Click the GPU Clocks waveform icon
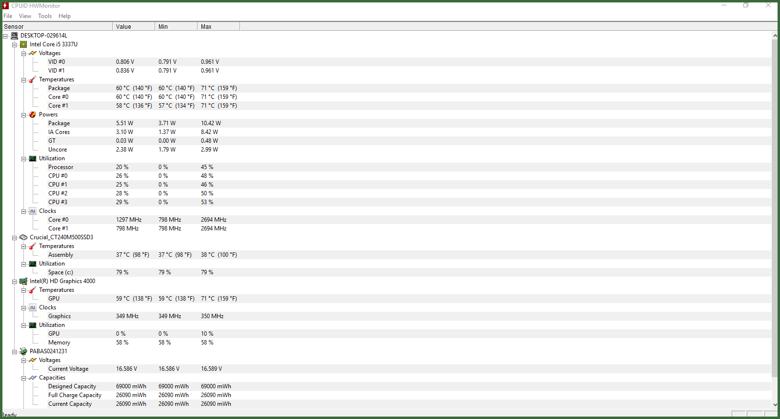The height and width of the screenshot is (419, 780). point(33,307)
